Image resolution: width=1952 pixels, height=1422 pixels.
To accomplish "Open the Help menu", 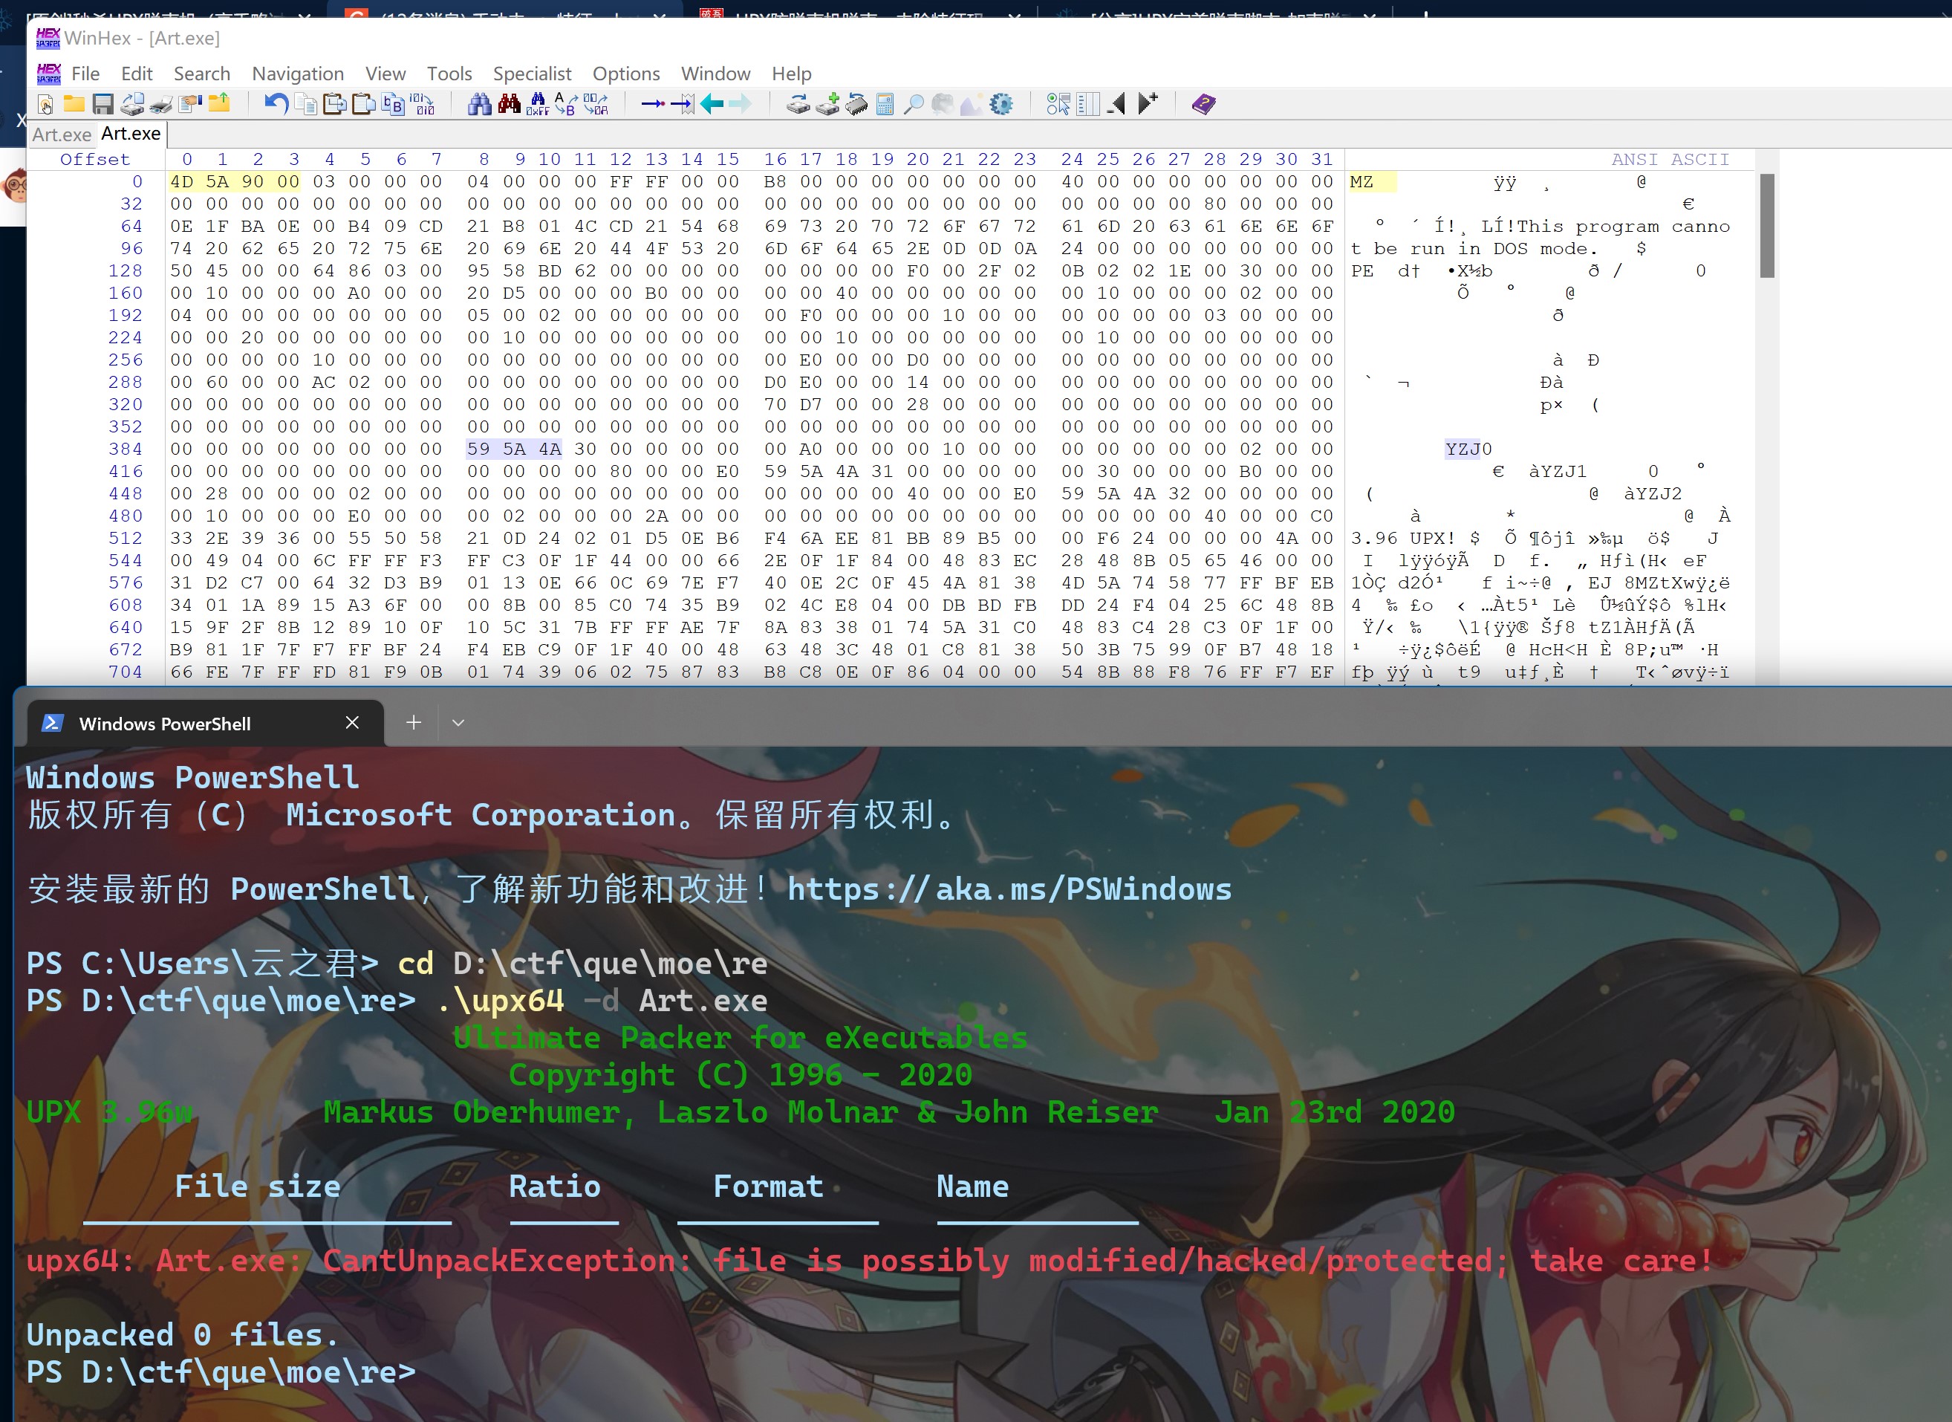I will [791, 74].
